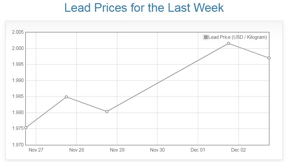Click the chart title Lead Prices for the Last Week
Image resolution: width=286 pixels, height=162 pixels.
[x=144, y=8]
